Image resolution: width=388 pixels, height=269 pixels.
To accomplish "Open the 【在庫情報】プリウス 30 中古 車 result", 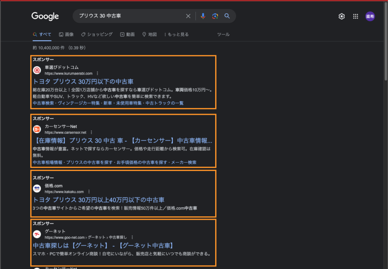I will [x=122, y=141].
